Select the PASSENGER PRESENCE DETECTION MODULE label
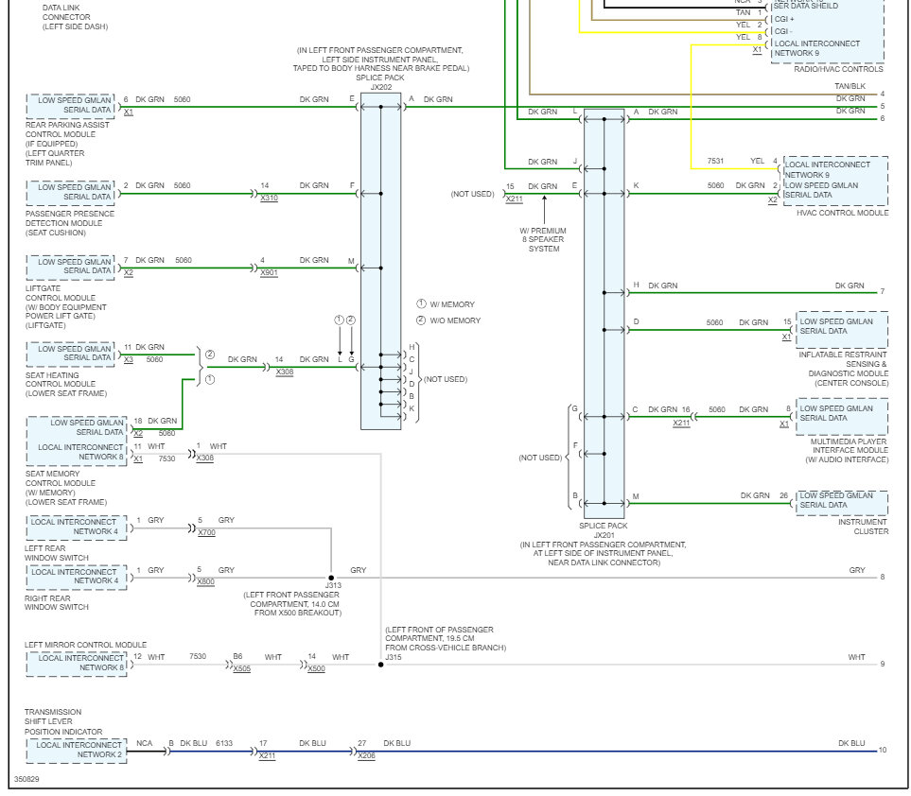 click(x=70, y=223)
